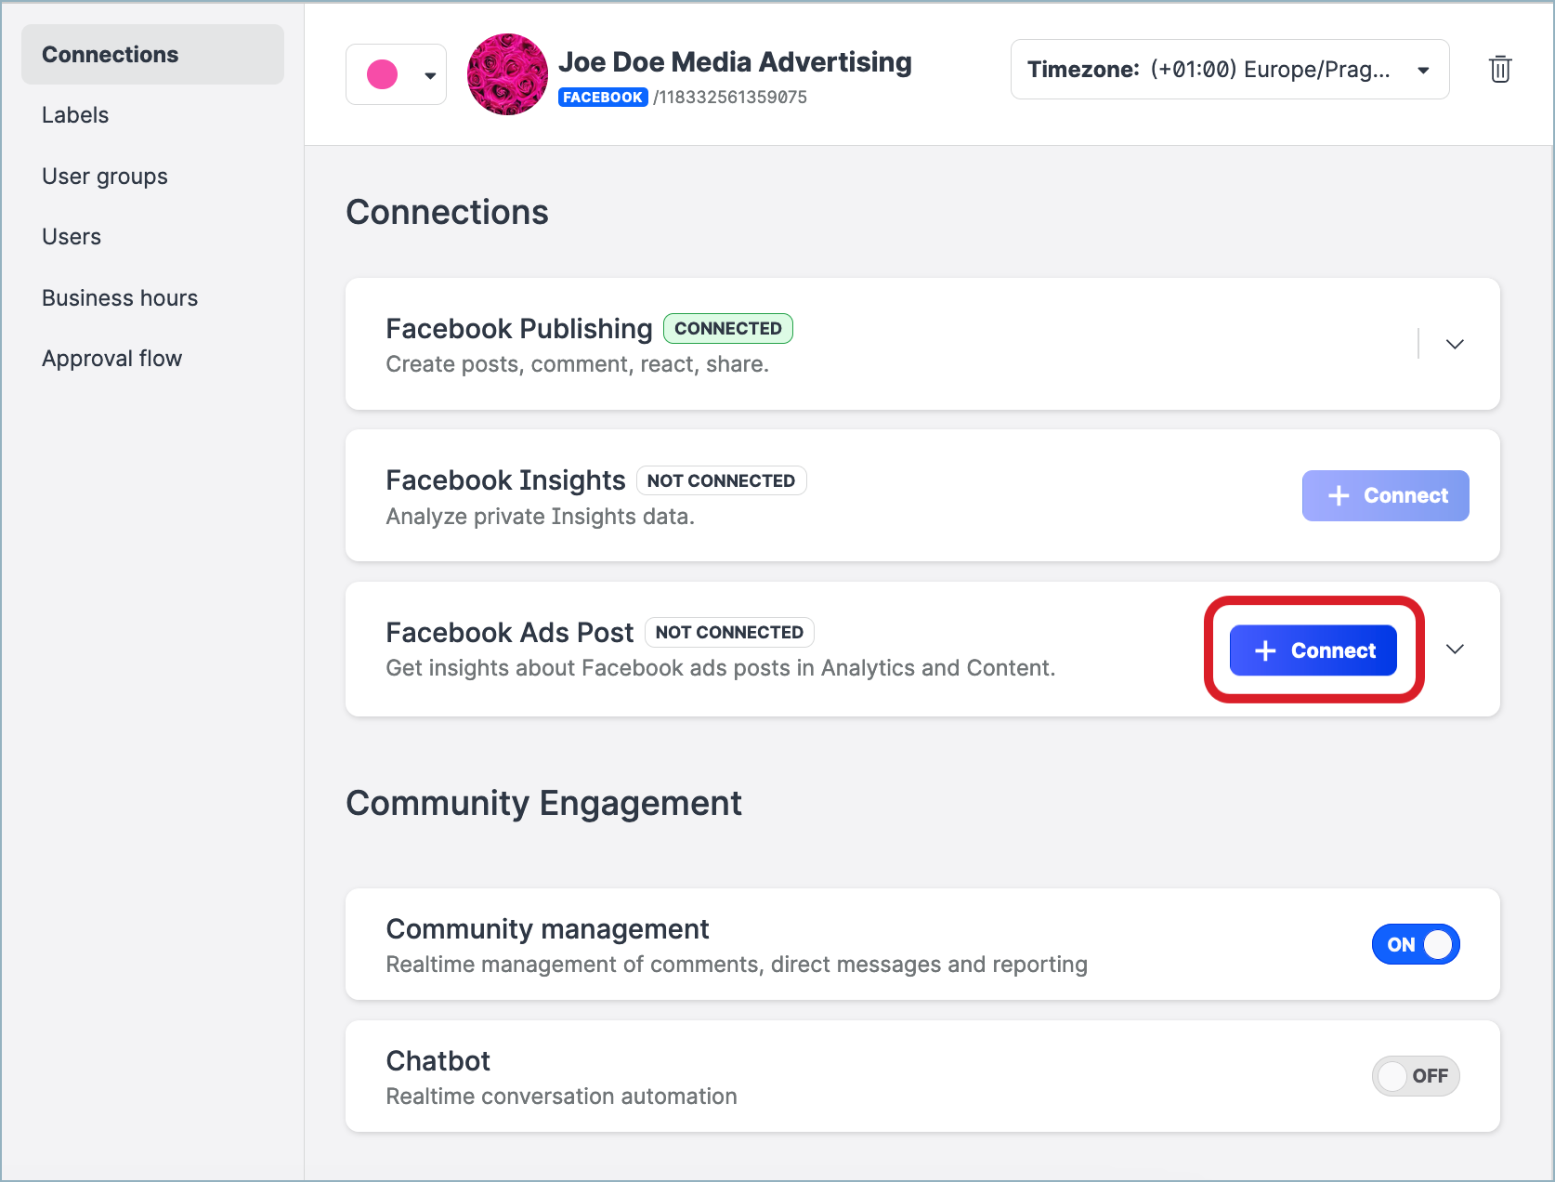Click the FACEBOOK platform badge
Viewport: 1555px width, 1182px height.
(603, 96)
